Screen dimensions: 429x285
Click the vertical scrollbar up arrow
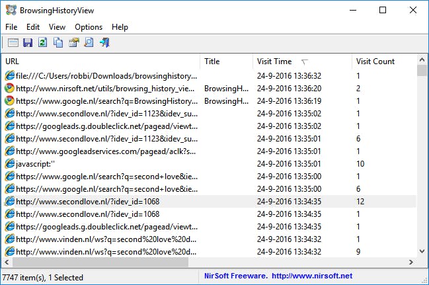tap(422, 60)
